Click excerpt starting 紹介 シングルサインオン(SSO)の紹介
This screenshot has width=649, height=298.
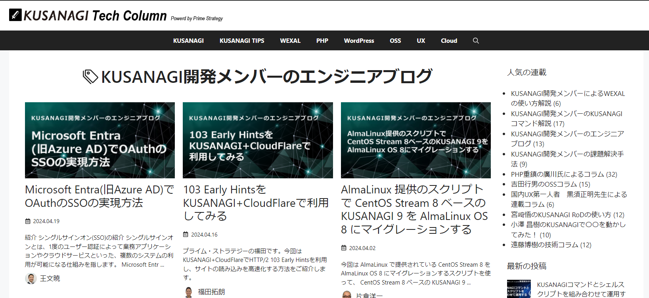pyautogui.click(x=99, y=251)
